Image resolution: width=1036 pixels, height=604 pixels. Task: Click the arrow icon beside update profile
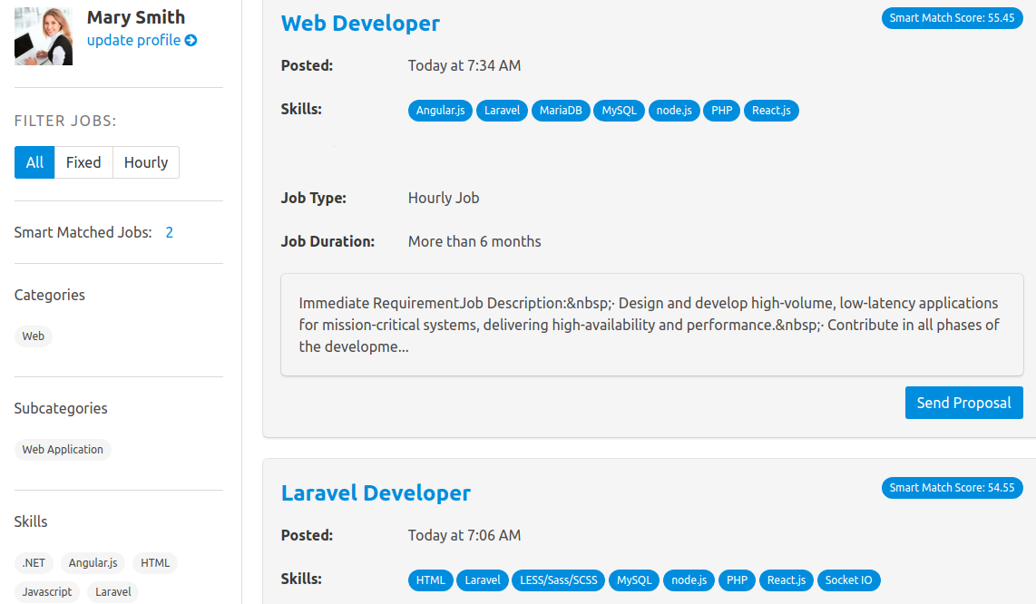tap(191, 41)
